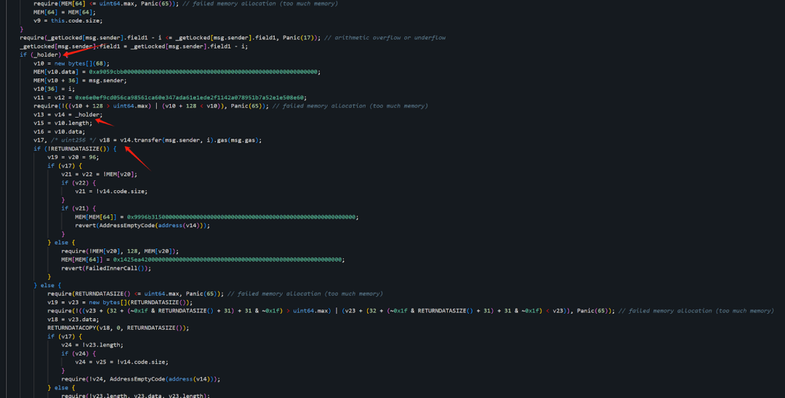Click the 'v21 = v22 = !MEM[v20];' line
The height and width of the screenshot is (398, 785).
pyautogui.click(x=99, y=174)
